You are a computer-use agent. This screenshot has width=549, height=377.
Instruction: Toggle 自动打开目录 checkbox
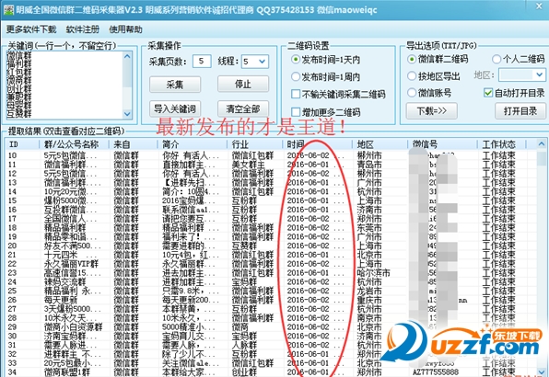514,93
